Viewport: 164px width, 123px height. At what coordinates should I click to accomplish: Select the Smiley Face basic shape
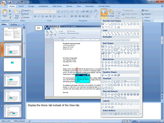point(118,53)
